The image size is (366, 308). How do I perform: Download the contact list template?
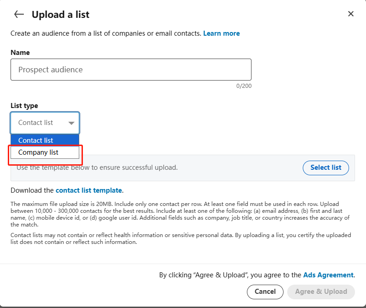coord(88,190)
